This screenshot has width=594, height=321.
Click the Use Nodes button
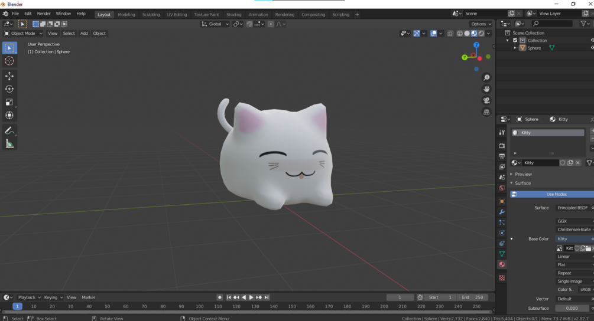pos(552,194)
